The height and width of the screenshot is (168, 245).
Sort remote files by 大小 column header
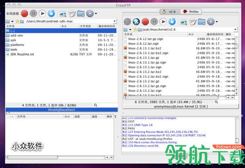(x=196, y=34)
